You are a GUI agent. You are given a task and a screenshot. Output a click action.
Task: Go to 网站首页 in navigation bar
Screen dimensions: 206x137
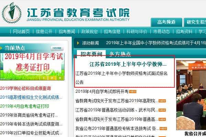[21, 32]
